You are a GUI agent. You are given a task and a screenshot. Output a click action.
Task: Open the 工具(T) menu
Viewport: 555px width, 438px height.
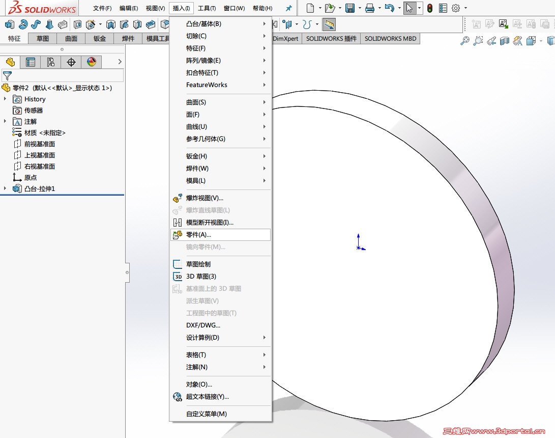(x=207, y=8)
